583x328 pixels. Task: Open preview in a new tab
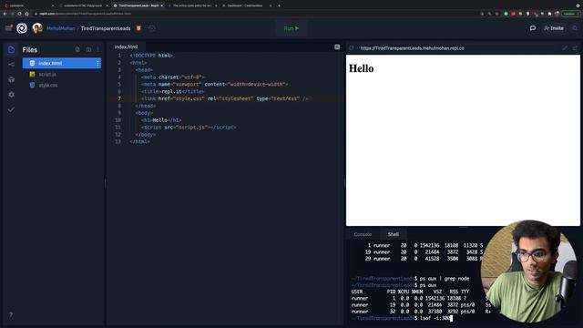click(575, 48)
